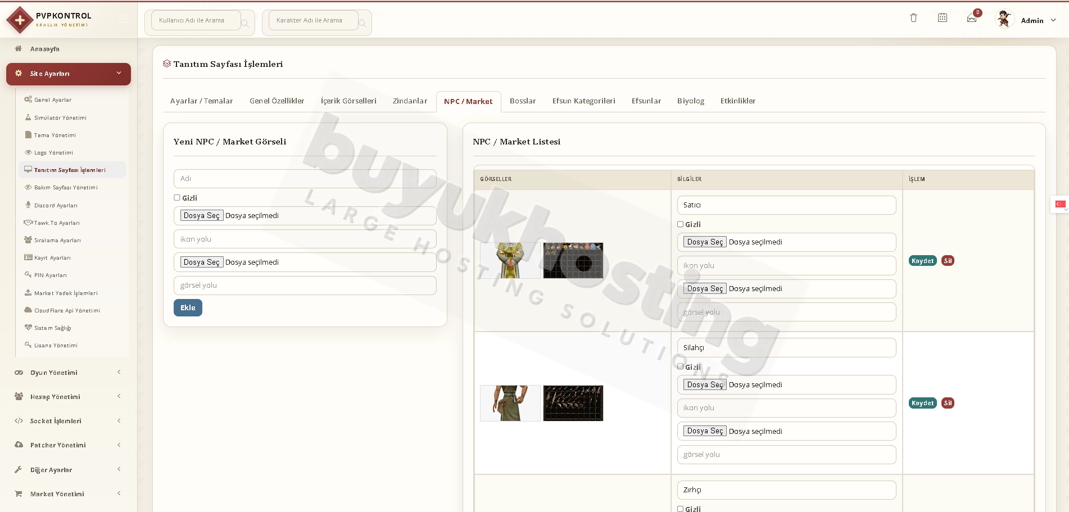This screenshot has width=1069, height=512.
Task: Click the Silahçı character thumbnail image
Action: coord(510,403)
